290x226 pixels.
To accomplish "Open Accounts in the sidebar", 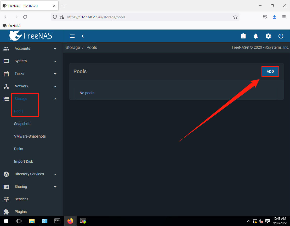I will (x=22, y=48).
